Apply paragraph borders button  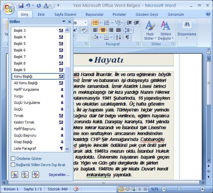click(106, 37)
